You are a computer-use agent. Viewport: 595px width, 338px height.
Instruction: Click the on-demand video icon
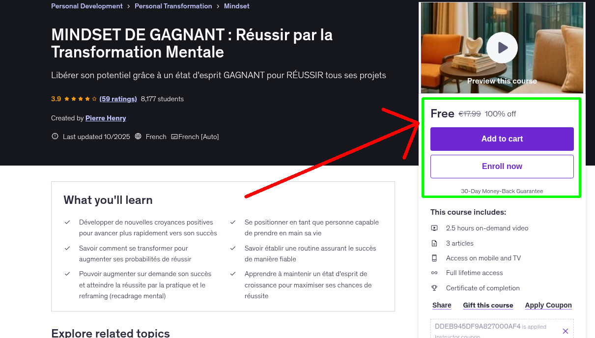coord(434,228)
